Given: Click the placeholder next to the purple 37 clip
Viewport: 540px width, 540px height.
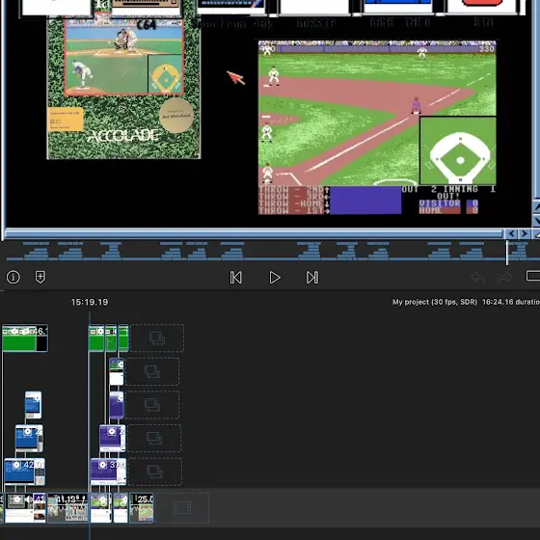Looking at the screenshot, I should coord(155,472).
